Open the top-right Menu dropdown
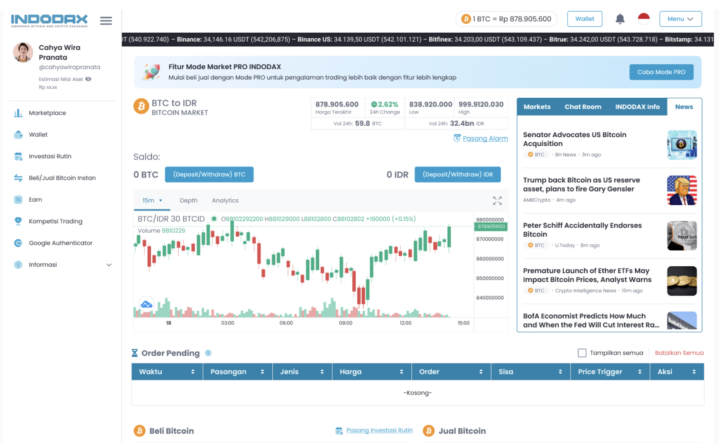Viewport: 719px width, 443px height. [680, 19]
